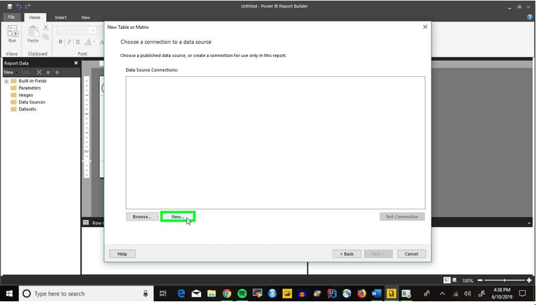Open Firefox from taskbar
Screen dimensions: 536x305
tap(361, 293)
